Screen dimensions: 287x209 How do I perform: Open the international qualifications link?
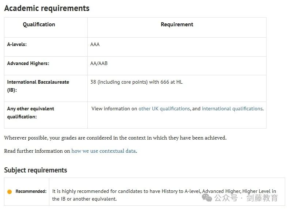click(x=232, y=109)
